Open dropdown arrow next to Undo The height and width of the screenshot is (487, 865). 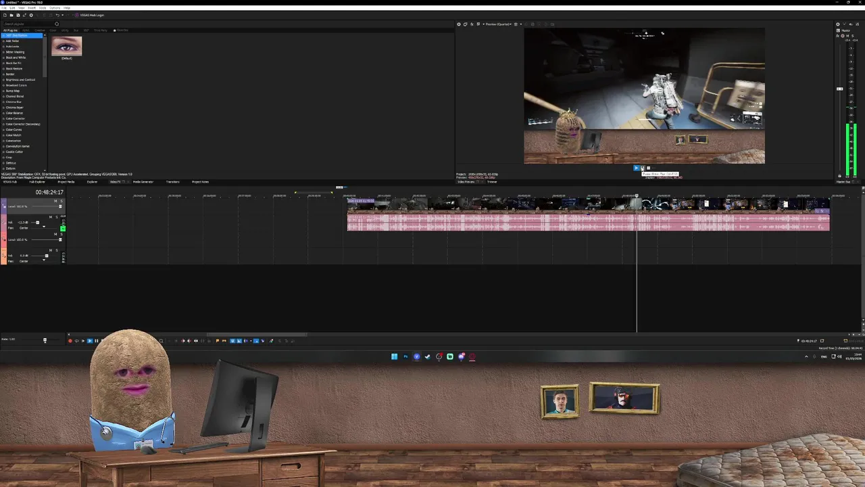coord(63,15)
